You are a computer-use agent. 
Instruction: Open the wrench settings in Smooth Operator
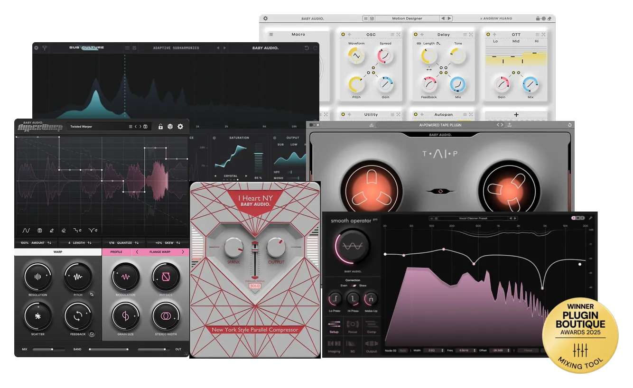[591, 218]
